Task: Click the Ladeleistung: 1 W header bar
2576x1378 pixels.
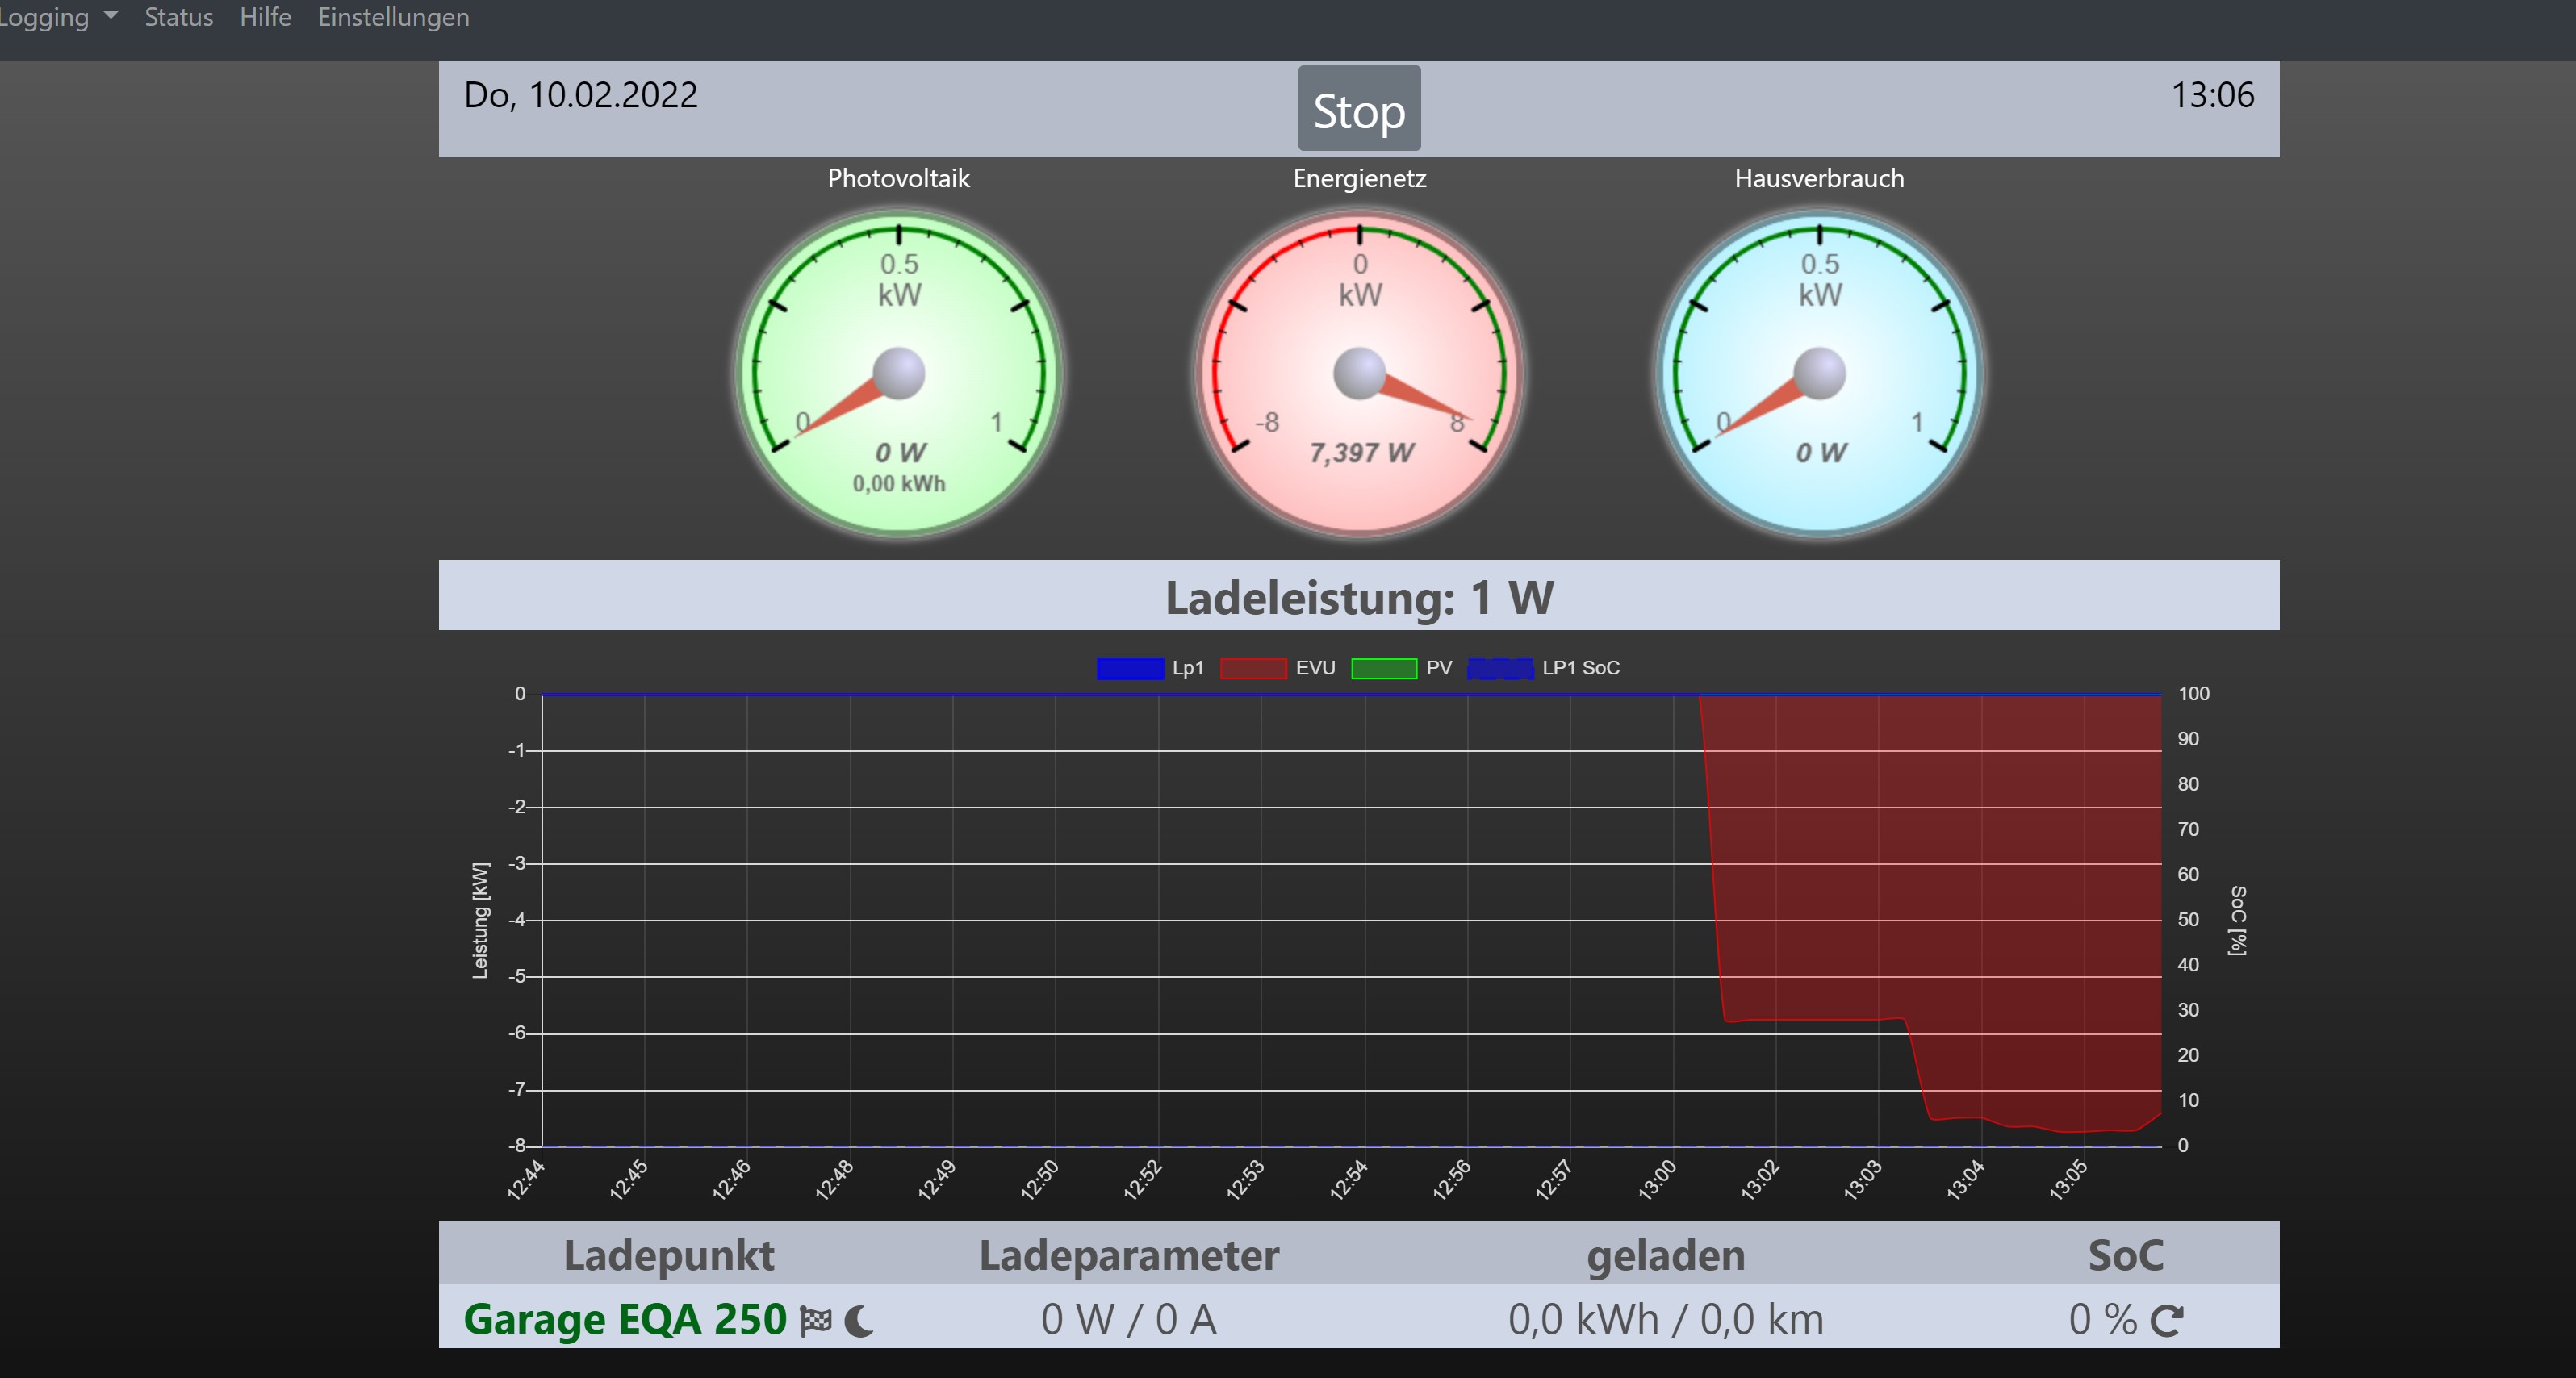Action: [x=1359, y=597]
